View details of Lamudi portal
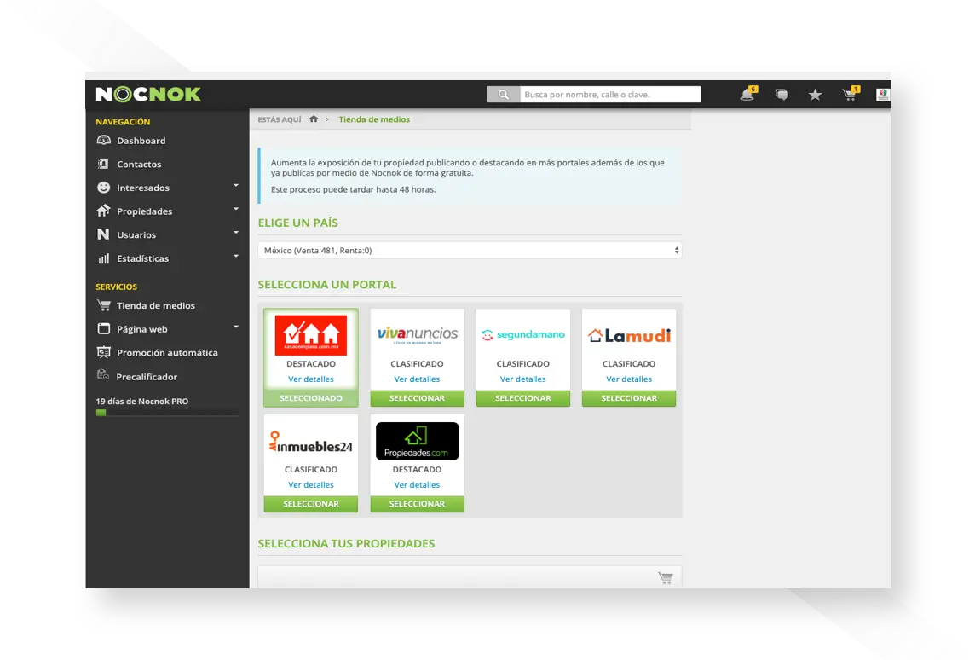Screen dimensions: 975x660 629,379
